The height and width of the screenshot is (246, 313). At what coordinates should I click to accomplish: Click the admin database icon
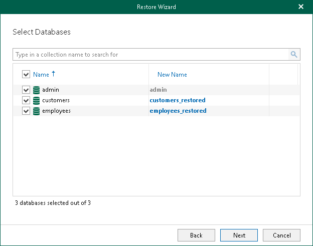pos(36,90)
